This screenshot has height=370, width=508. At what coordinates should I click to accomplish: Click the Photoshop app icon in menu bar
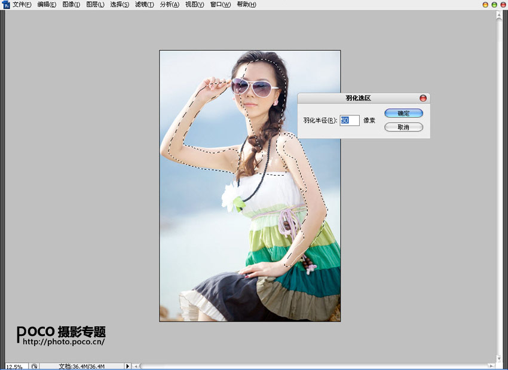(x=6, y=5)
